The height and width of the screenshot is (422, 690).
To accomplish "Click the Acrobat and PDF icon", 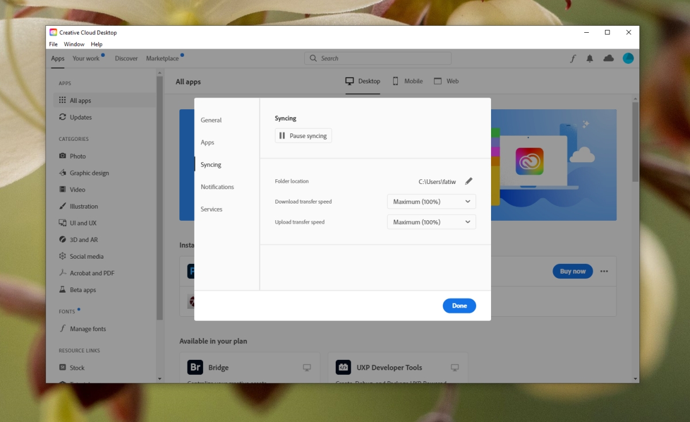I will point(63,273).
